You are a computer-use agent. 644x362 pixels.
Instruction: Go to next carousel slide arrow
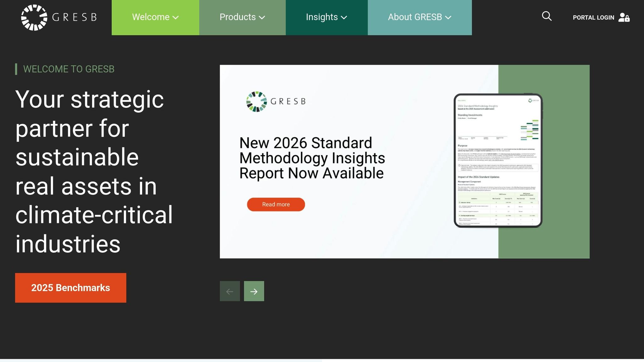pyautogui.click(x=254, y=291)
